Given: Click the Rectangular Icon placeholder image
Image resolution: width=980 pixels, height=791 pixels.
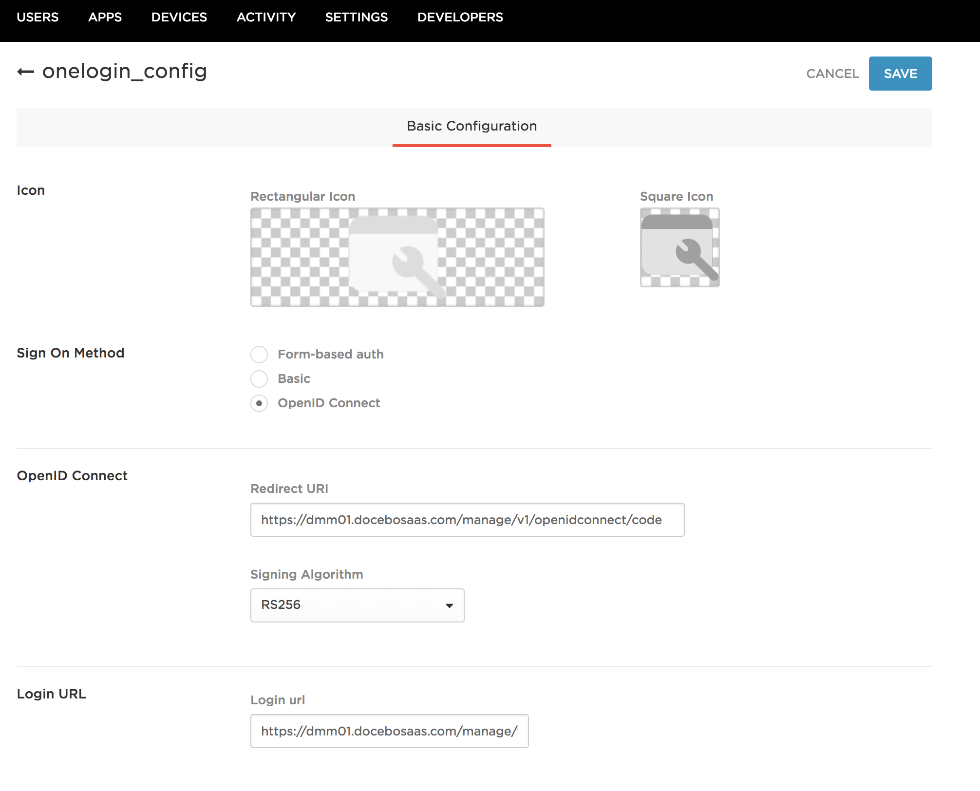Looking at the screenshot, I should (397, 257).
